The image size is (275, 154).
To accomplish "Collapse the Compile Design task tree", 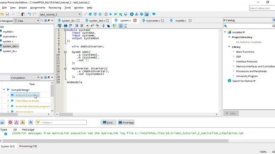I will (4, 89).
